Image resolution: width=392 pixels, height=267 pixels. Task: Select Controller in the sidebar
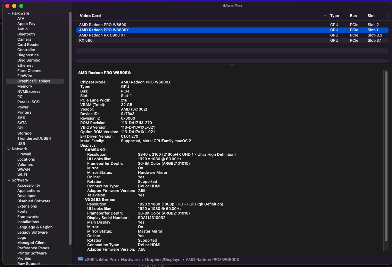[26, 50]
